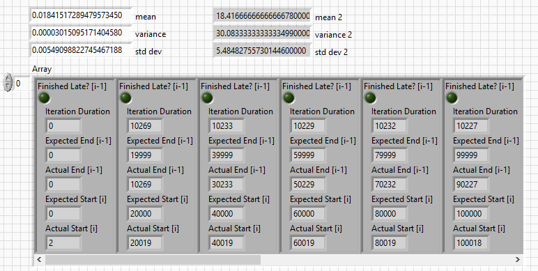This screenshot has height=271, width=538.
Task: Click the Actual Start field showing 20019
Action: coord(145,243)
